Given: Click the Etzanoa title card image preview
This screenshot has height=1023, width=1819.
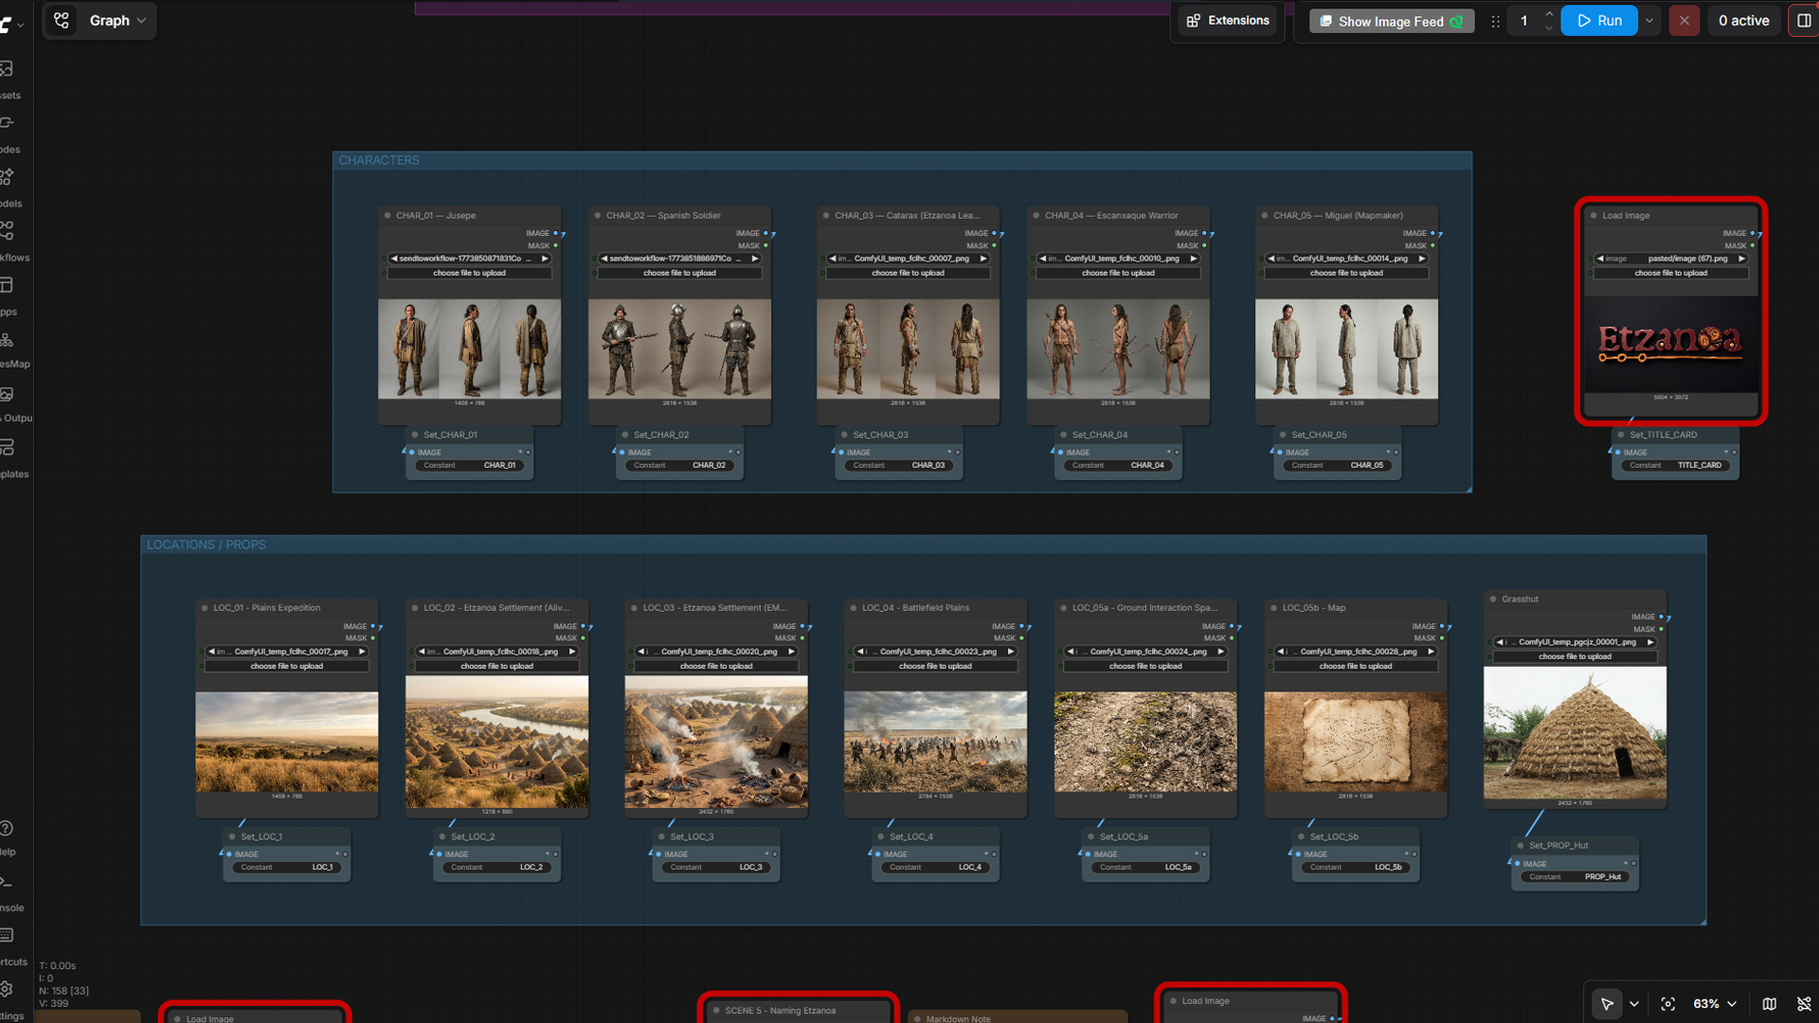Looking at the screenshot, I should coord(1671,345).
